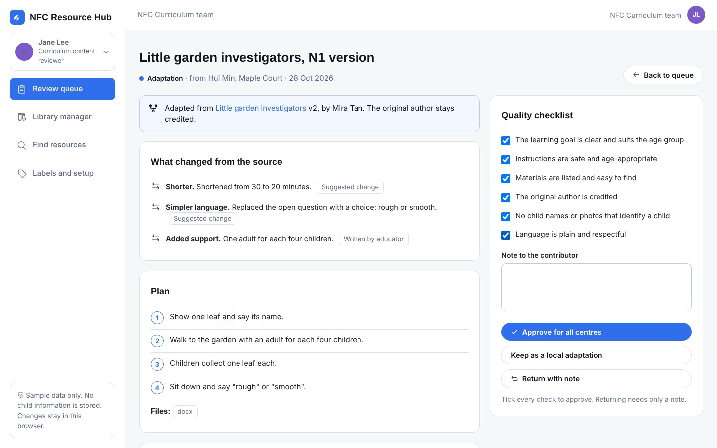This screenshot has height=448, width=717.
Task: Click the shield icon in the sample data notice
Action: pyautogui.click(x=20, y=395)
